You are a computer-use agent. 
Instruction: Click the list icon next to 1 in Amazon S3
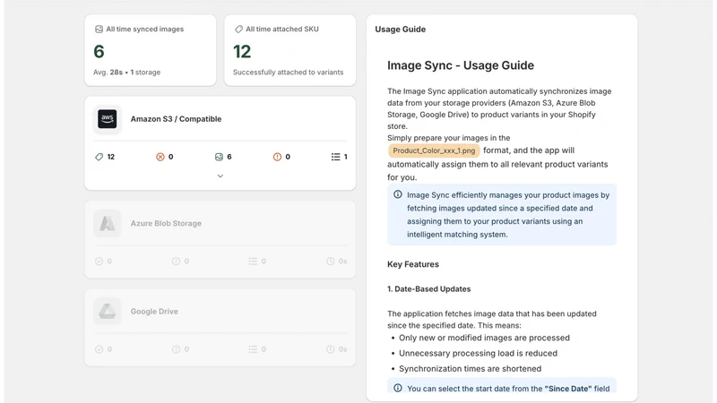click(x=335, y=157)
